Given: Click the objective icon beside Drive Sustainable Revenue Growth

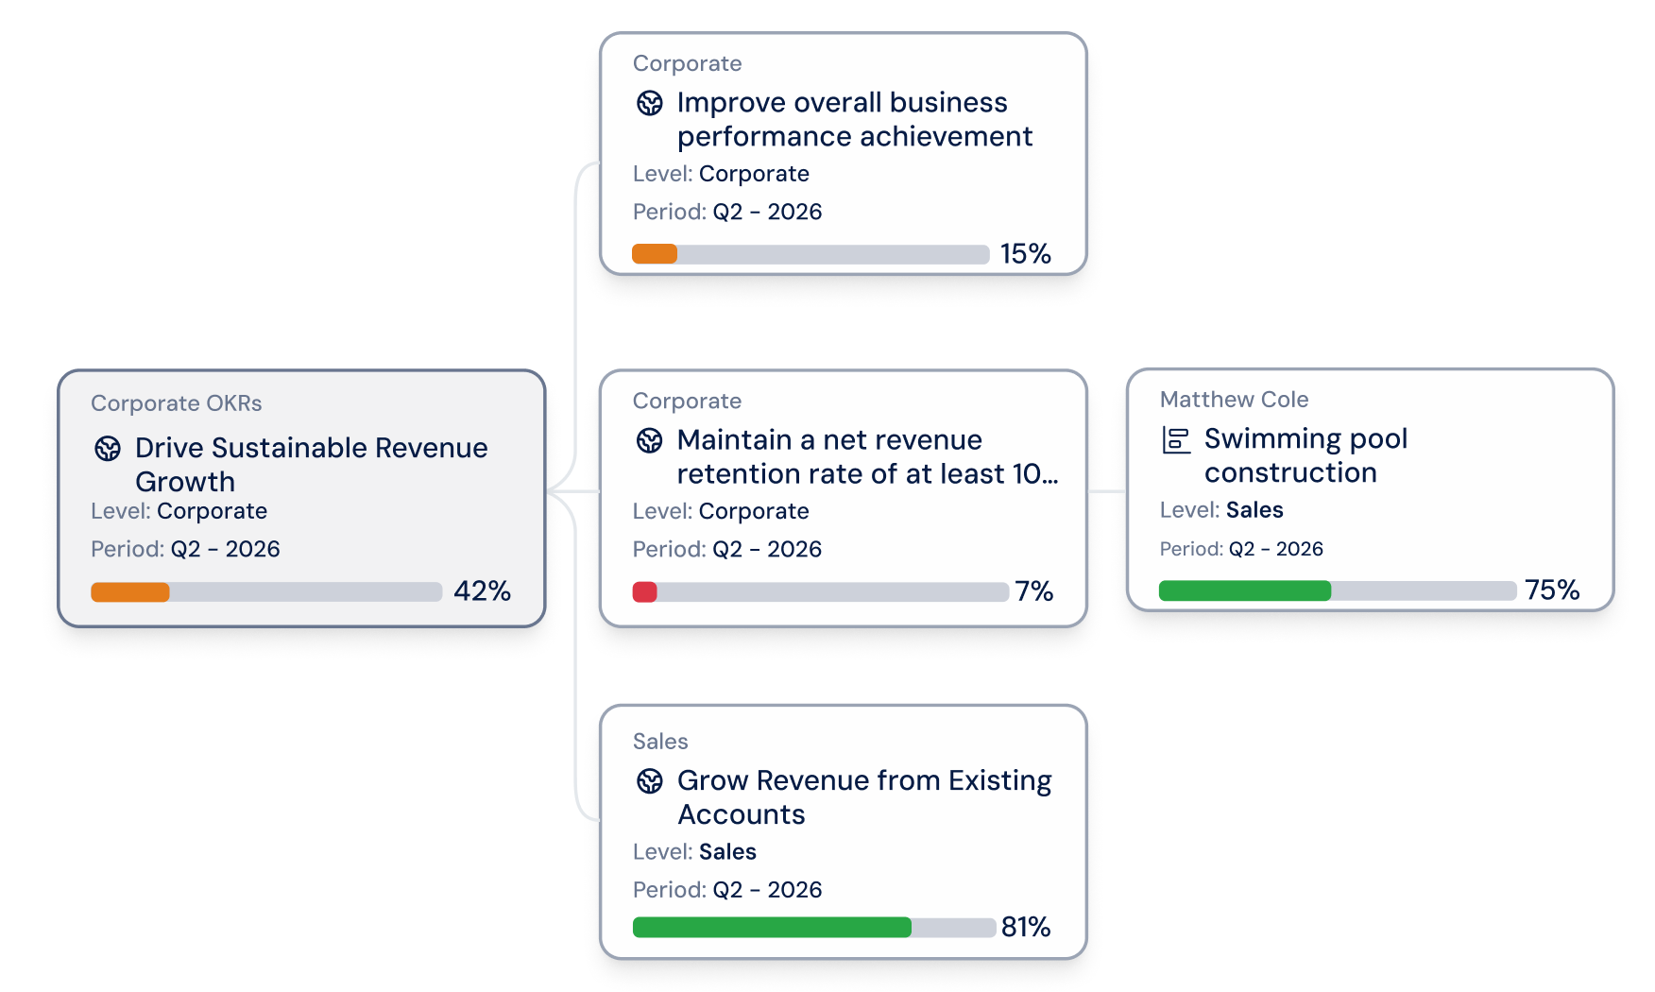Looking at the screenshot, I should point(108,448).
